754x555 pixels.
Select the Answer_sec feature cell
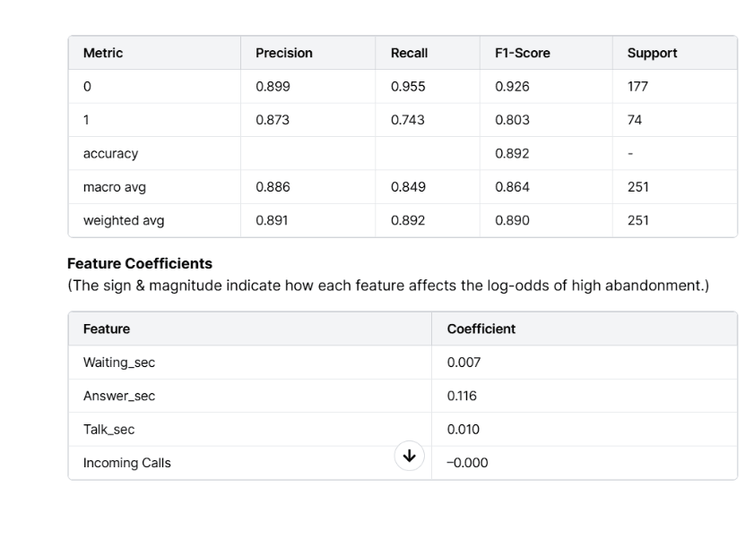coord(119,396)
